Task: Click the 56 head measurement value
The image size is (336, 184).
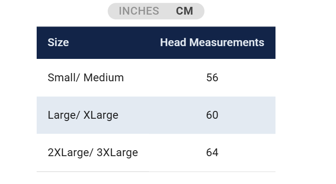Action: 212,78
